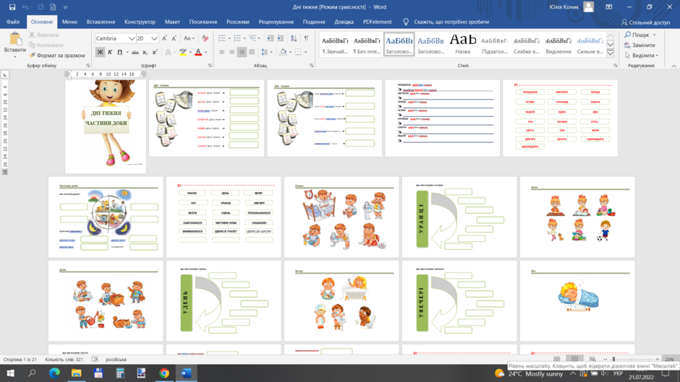The image size is (680, 382).
Task: Center the text alignment
Action: coord(232,53)
